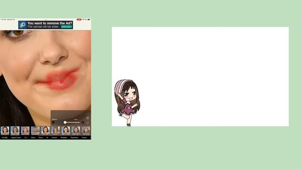Switch to the Draw filter category

(41, 138)
